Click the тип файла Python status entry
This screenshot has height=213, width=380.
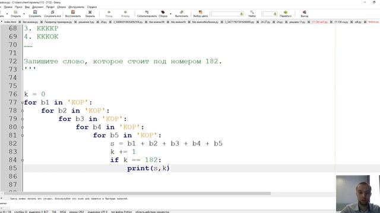pyautogui.click(x=121, y=212)
